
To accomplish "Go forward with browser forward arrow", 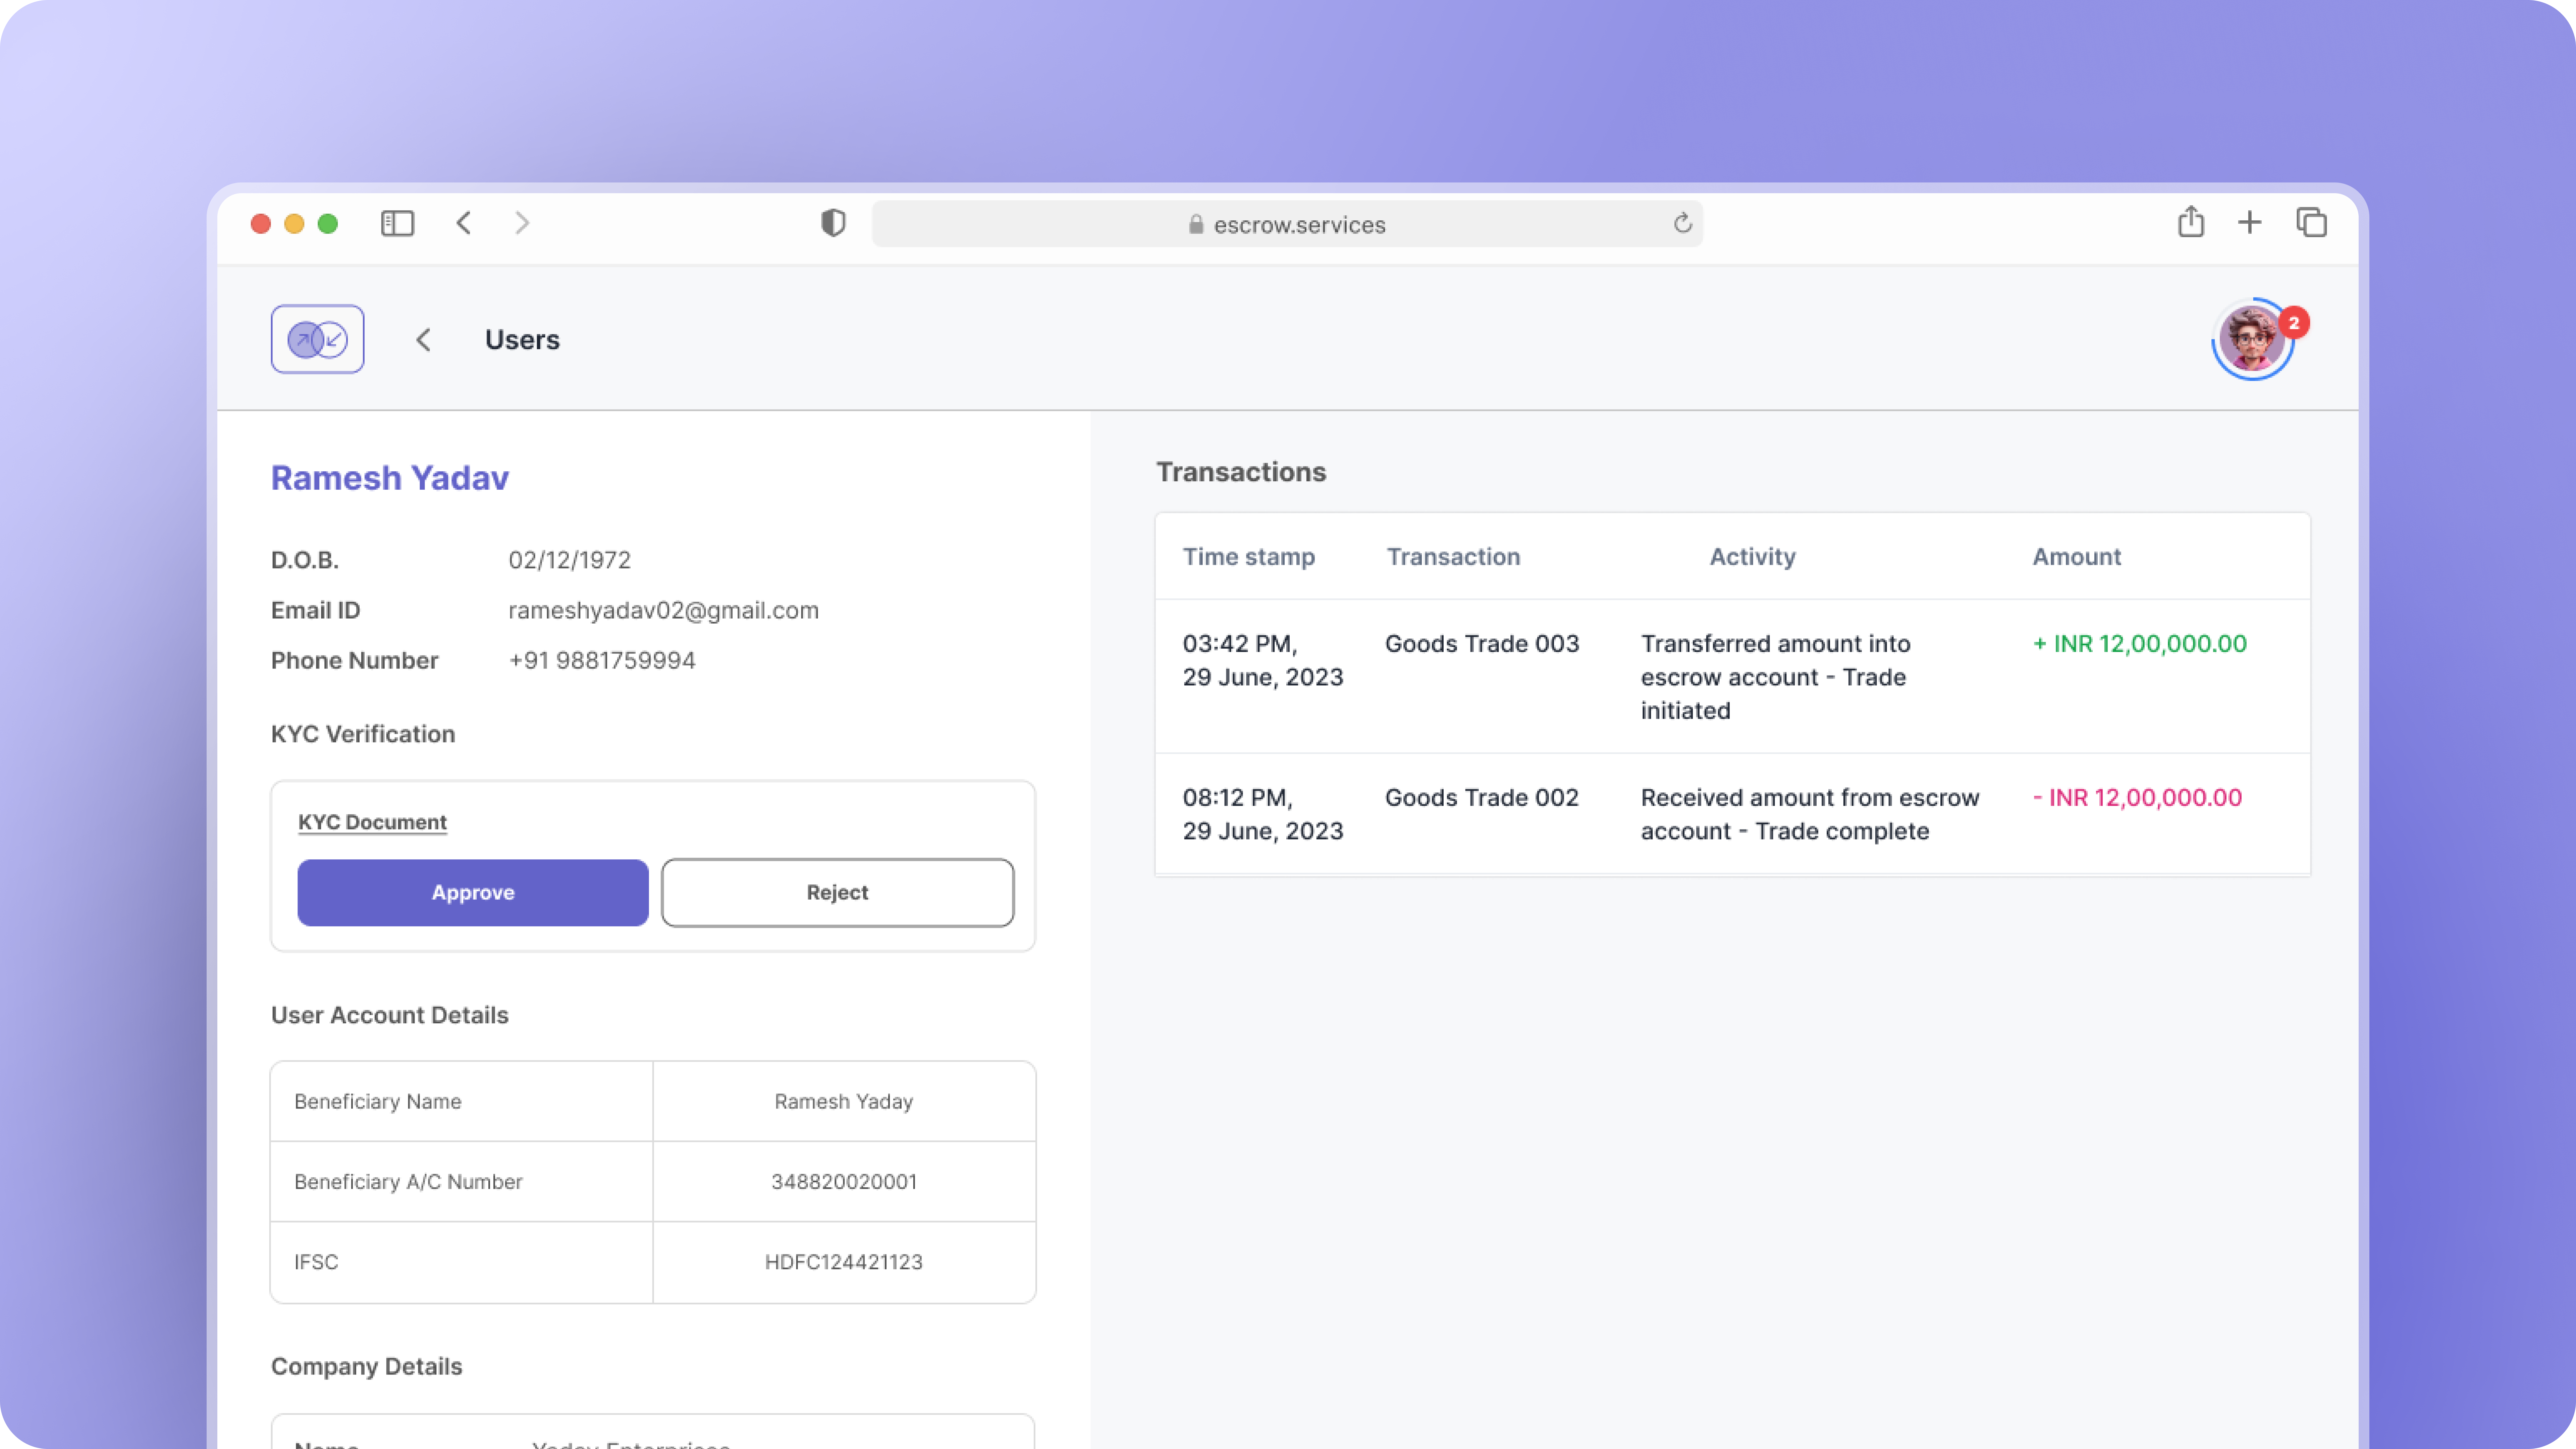I will point(522,223).
